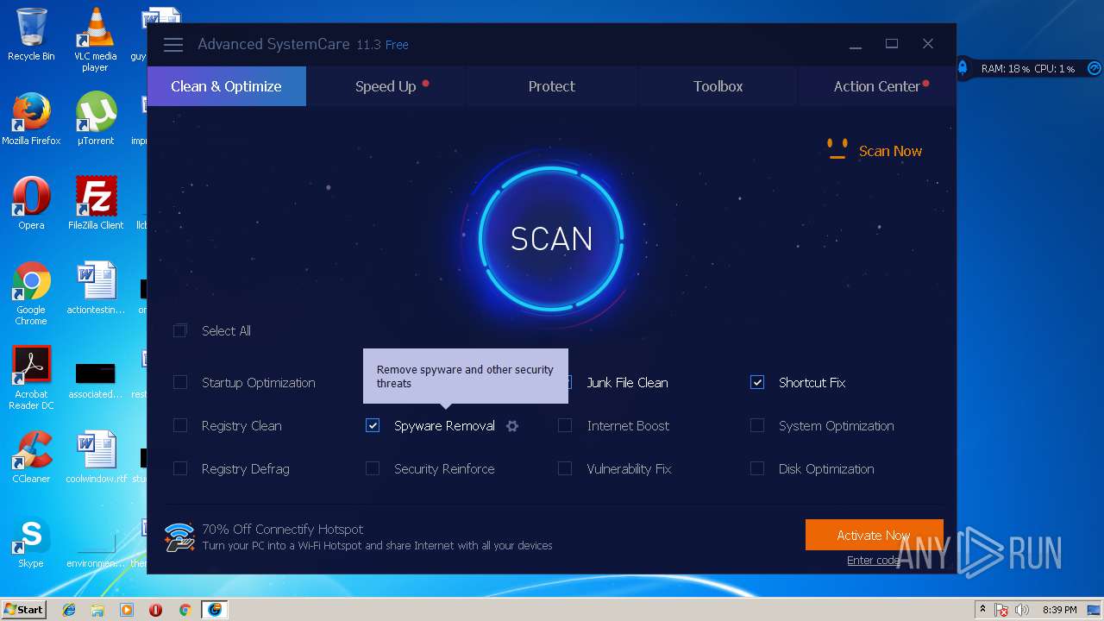
Task: Switch to Protect tab
Action: [552, 86]
